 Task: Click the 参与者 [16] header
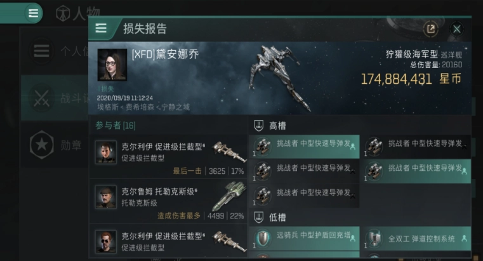[x=116, y=125]
